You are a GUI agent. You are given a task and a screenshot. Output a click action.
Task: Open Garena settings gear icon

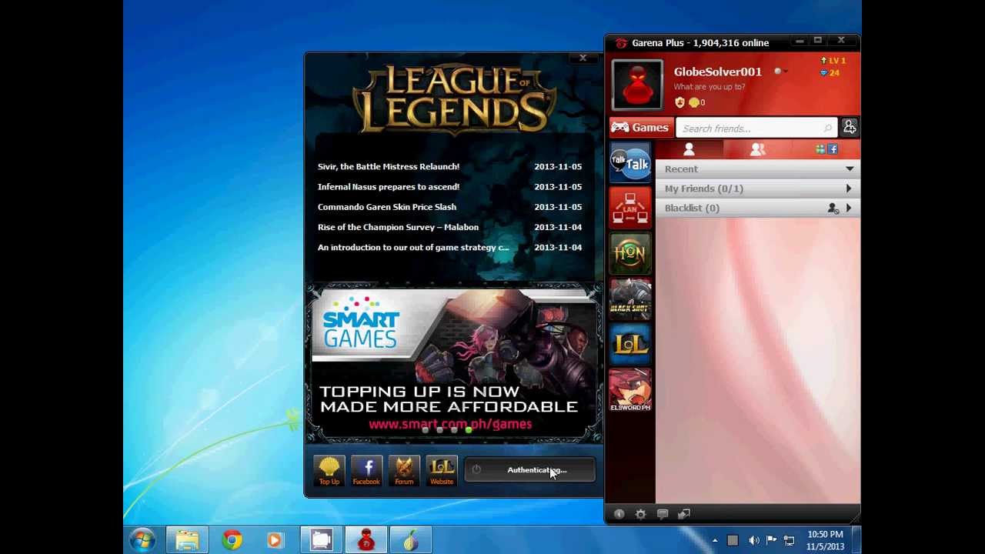pos(641,514)
